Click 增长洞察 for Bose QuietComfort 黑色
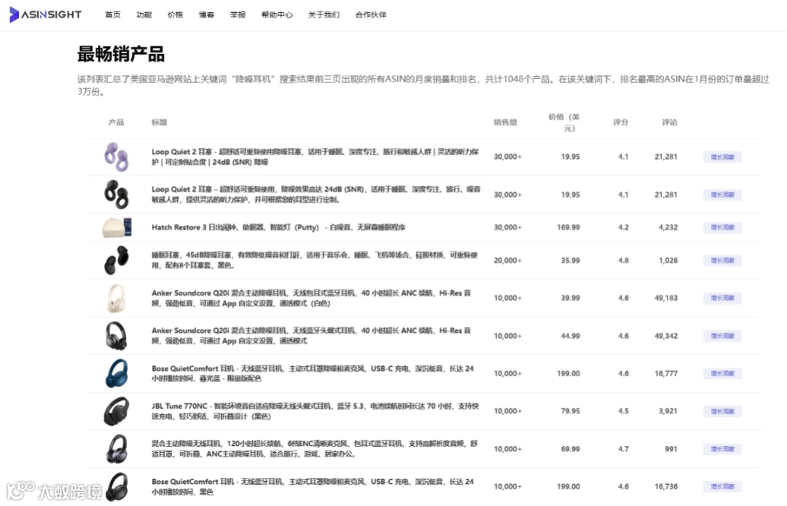The height and width of the screenshot is (506, 787). pos(722,486)
